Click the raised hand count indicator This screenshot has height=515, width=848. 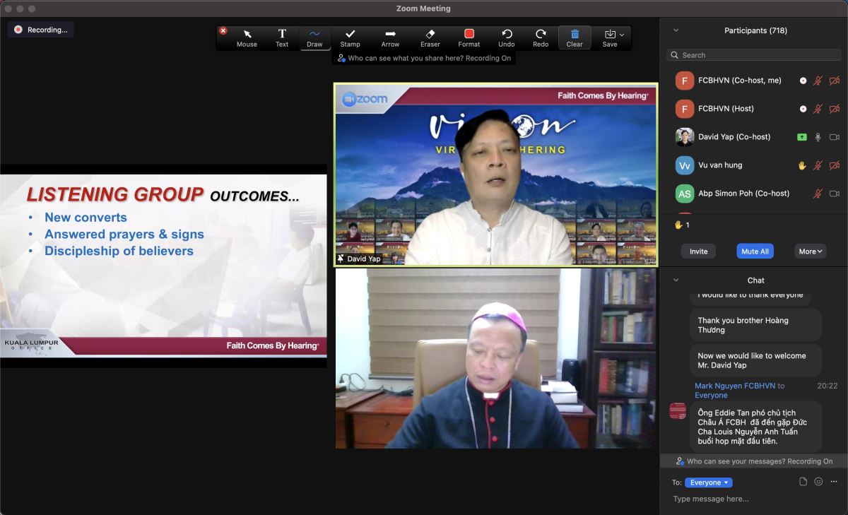pyautogui.click(x=682, y=225)
